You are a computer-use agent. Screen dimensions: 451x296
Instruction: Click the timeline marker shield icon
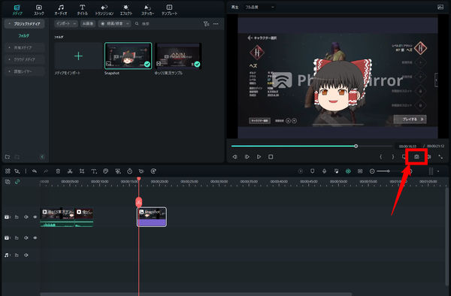point(313,171)
